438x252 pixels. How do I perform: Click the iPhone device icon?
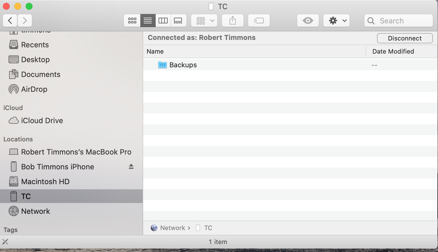point(13,166)
